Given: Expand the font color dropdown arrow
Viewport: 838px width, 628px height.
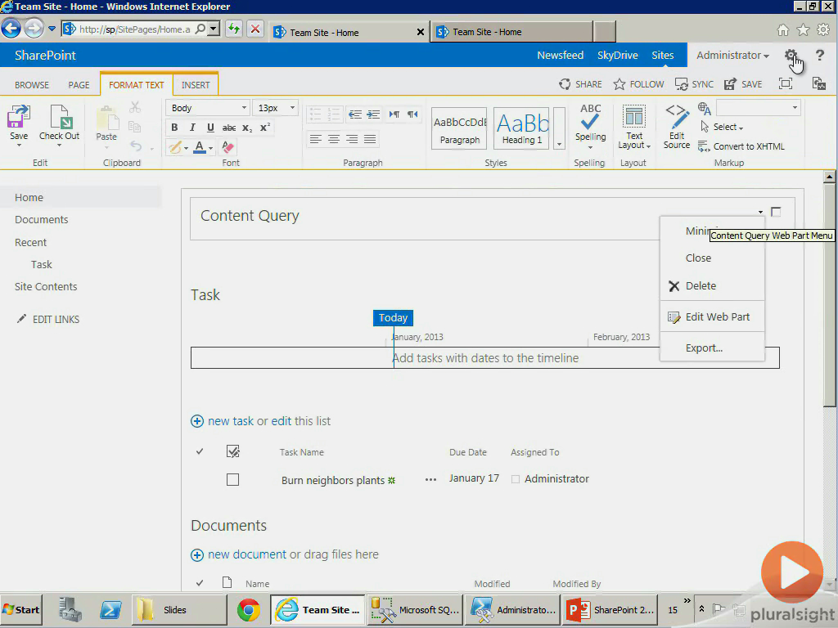Looking at the screenshot, I should 210,148.
